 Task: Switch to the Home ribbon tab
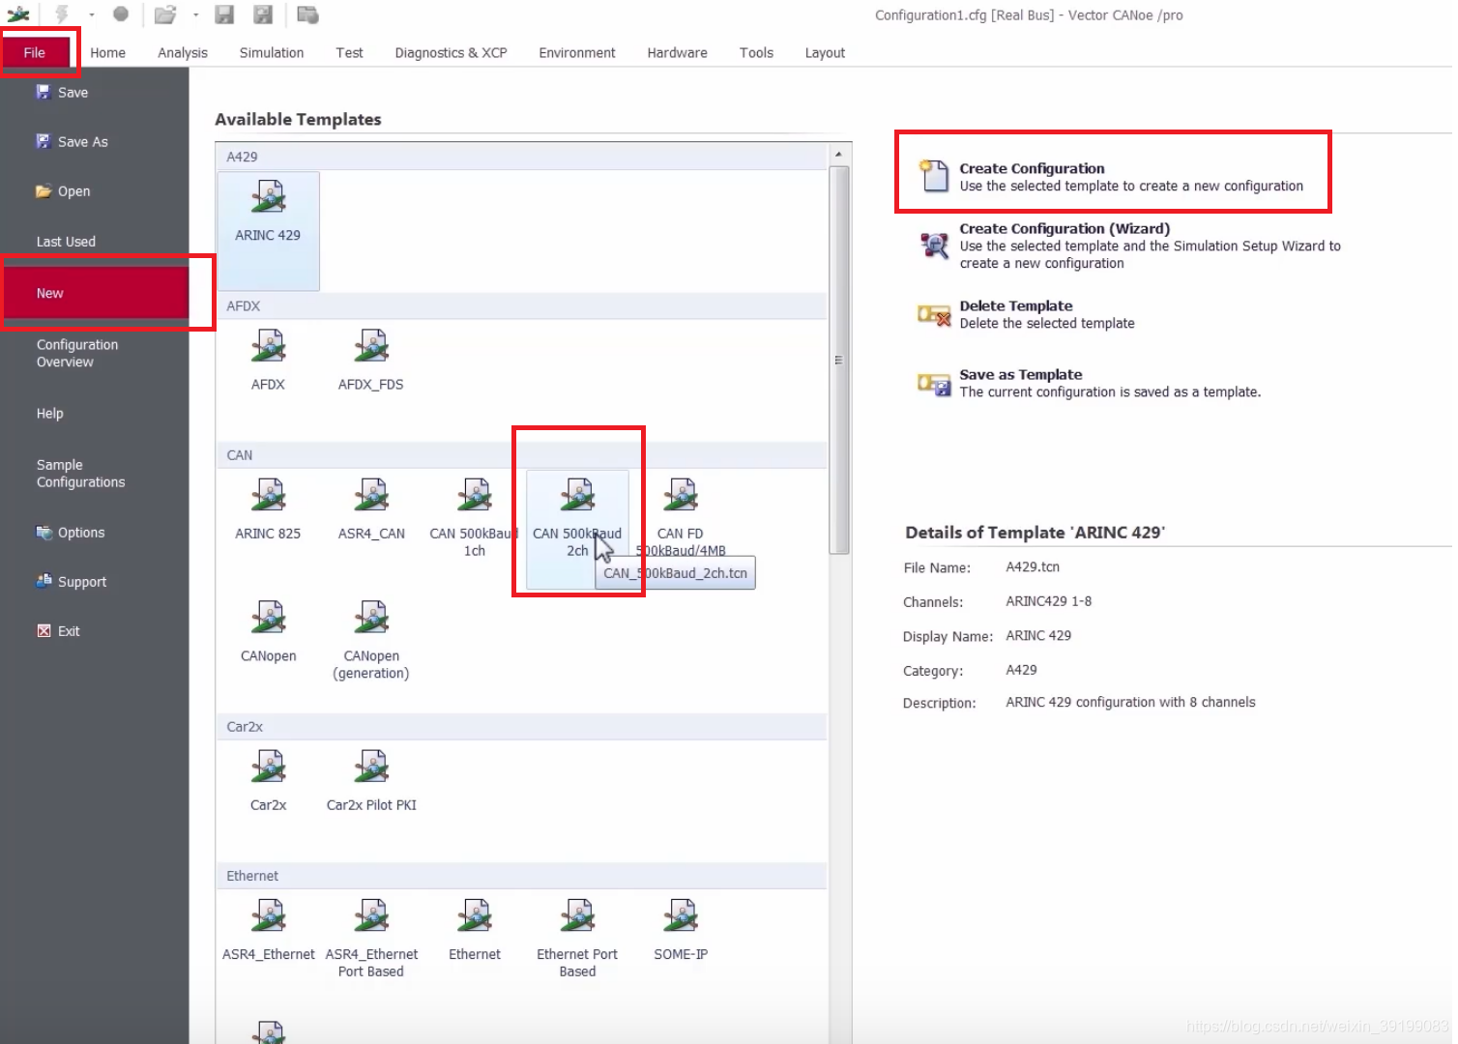point(108,53)
